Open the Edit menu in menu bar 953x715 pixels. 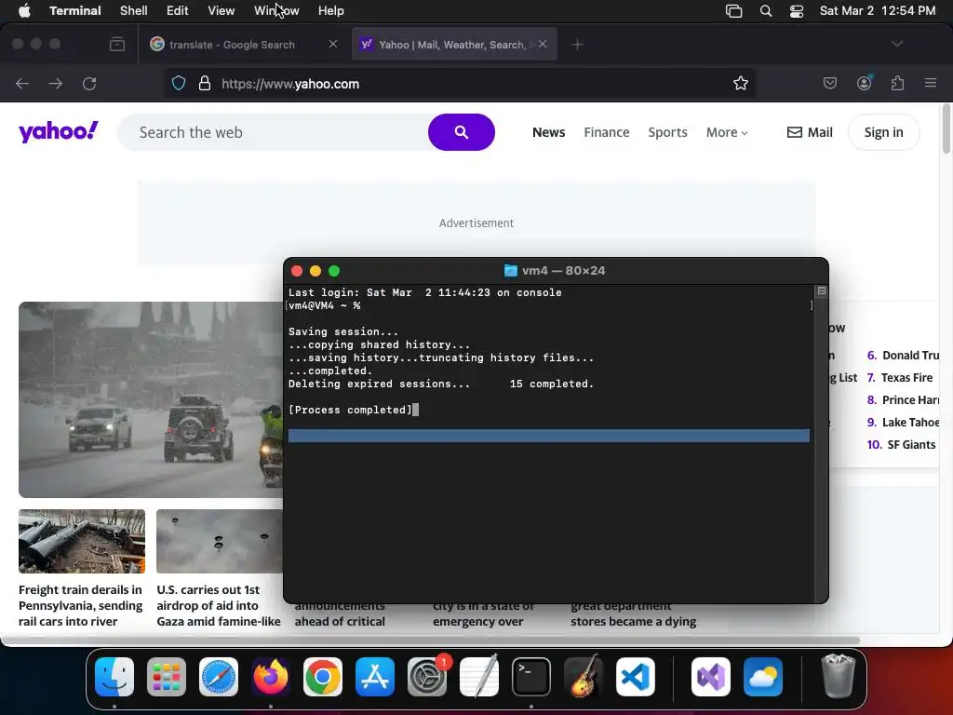[x=178, y=11]
